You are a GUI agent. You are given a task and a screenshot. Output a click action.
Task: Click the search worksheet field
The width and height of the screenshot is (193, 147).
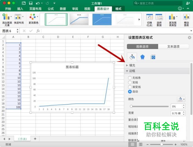click(158, 3)
